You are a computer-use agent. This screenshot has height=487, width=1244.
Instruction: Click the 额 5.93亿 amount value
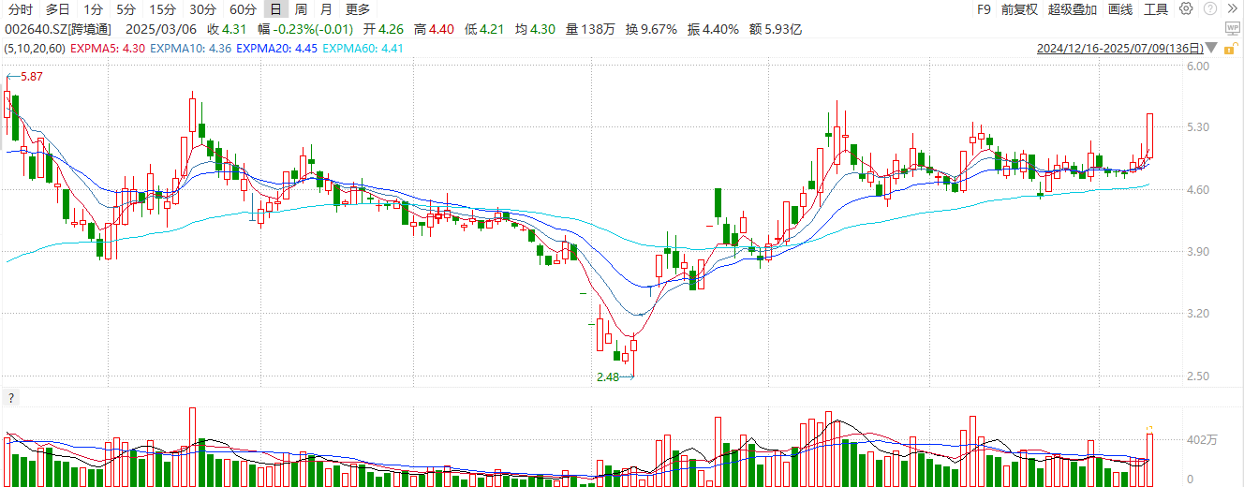776,29
